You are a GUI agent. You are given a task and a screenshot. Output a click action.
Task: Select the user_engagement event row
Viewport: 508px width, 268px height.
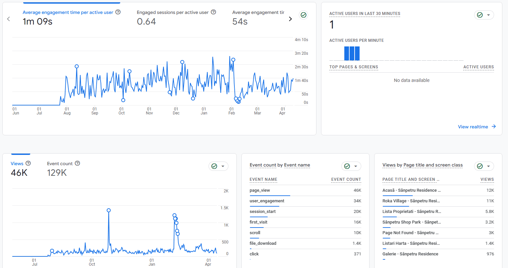[305, 201]
